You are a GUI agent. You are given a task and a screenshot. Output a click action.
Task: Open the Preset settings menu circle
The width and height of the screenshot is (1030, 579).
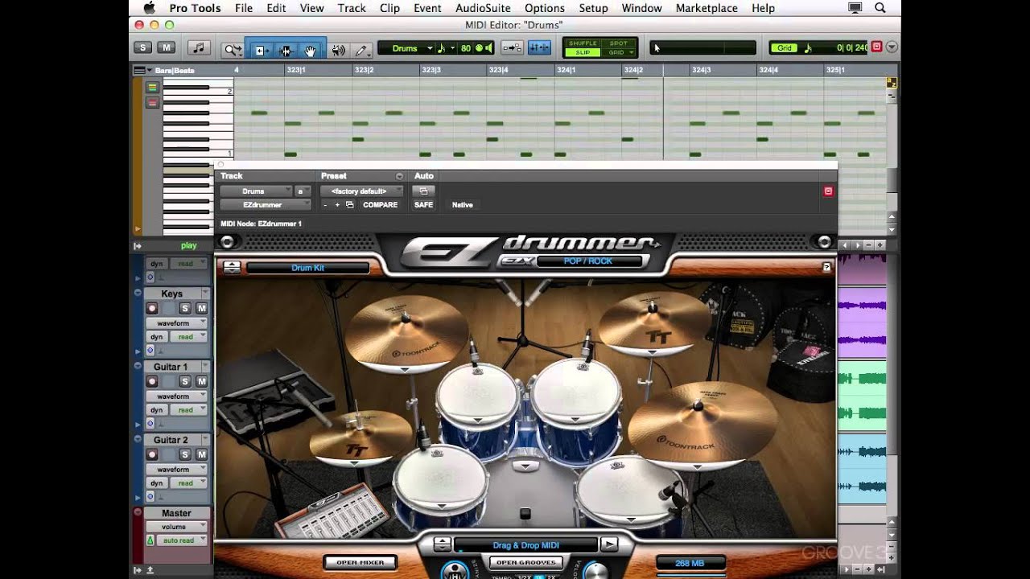(399, 176)
